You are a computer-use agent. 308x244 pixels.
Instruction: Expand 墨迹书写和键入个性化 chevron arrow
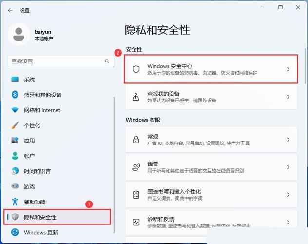pyautogui.click(x=288, y=195)
